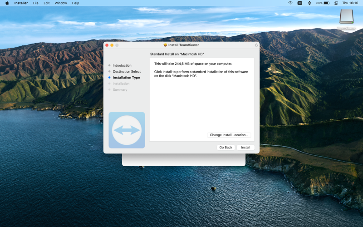Viewport: 363px width, 227px height.
Task: Click the Wi-Fi status icon
Action: (290, 3)
